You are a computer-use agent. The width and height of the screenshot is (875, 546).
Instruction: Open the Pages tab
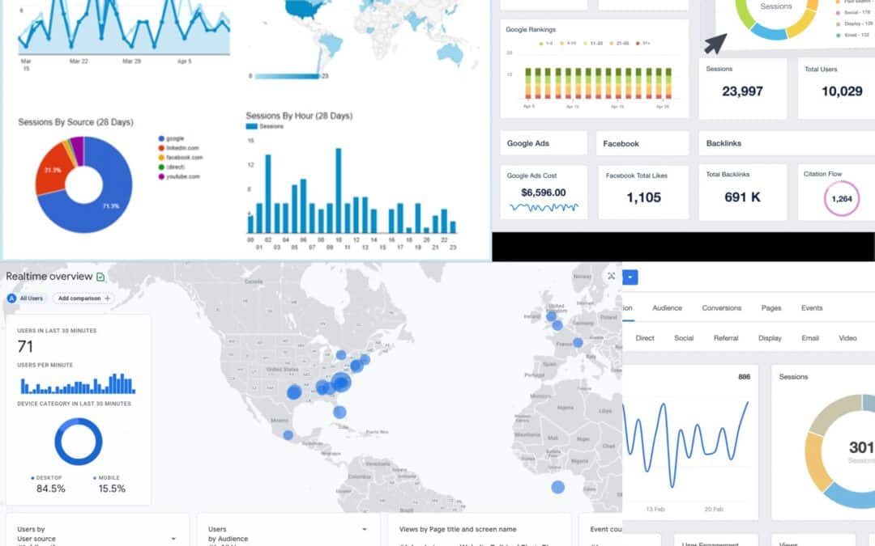(x=771, y=308)
